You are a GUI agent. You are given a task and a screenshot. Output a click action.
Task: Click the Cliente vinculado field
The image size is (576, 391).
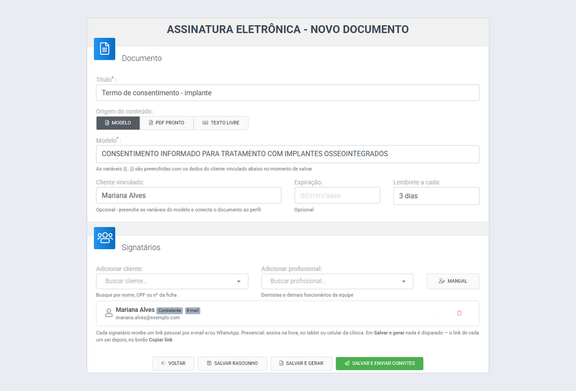click(188, 195)
